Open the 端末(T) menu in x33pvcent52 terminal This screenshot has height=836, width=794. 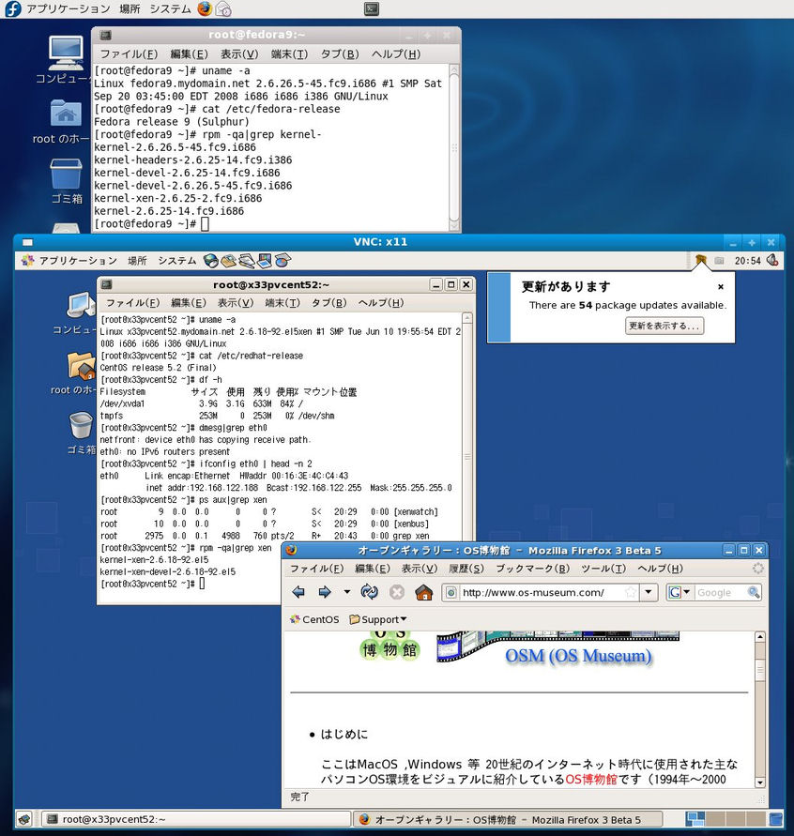point(282,303)
